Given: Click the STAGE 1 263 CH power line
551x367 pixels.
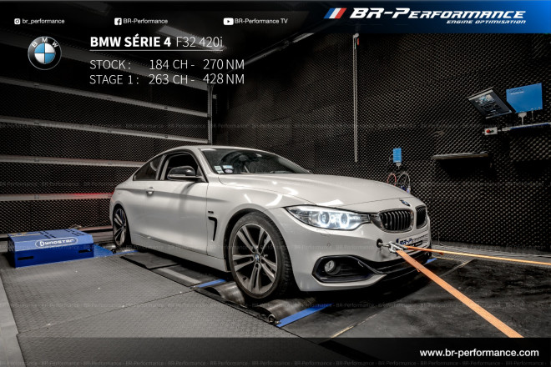Looking at the screenshot, I should pyautogui.click(x=167, y=79).
